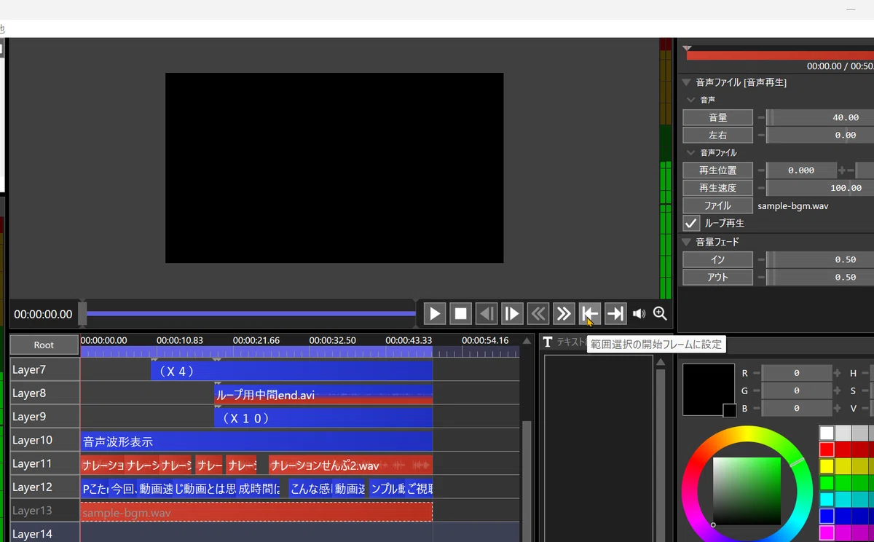
Task: Click the G color value field
Action: (x=796, y=390)
